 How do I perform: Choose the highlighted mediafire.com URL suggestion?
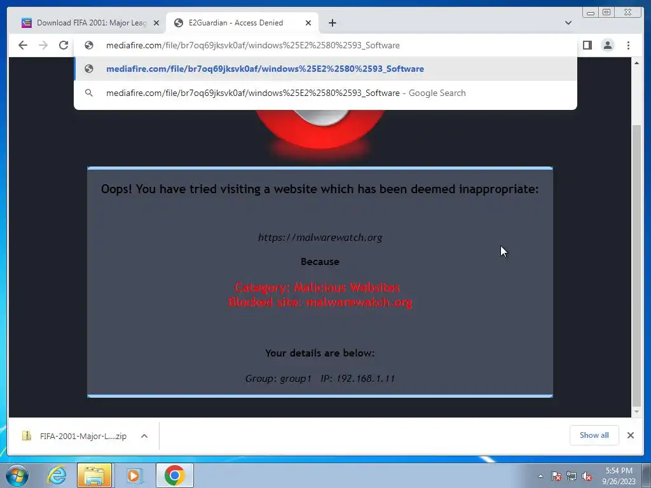click(325, 69)
